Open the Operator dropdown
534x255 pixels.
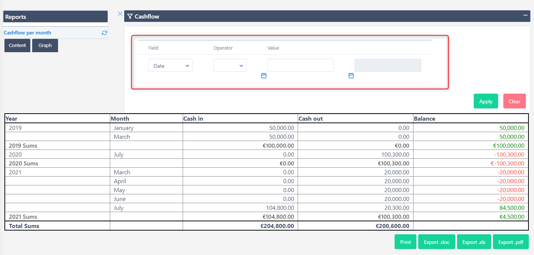[230, 66]
